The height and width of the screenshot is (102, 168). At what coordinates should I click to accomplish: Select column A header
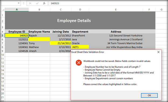click(x=17, y=10)
